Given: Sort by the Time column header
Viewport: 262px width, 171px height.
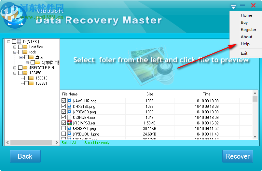Looking at the screenshot, I should tap(207, 94).
